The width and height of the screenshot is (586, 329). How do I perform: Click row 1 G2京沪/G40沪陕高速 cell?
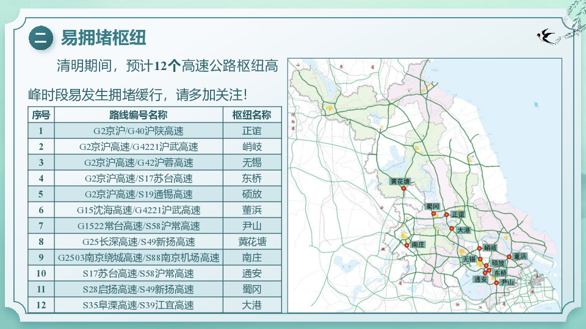coord(139,131)
